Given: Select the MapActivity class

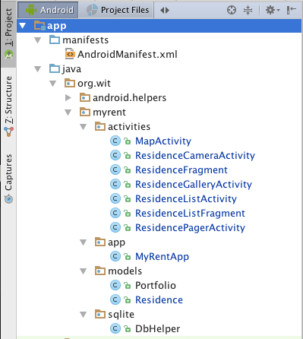Looking at the screenshot, I should pos(163,141).
